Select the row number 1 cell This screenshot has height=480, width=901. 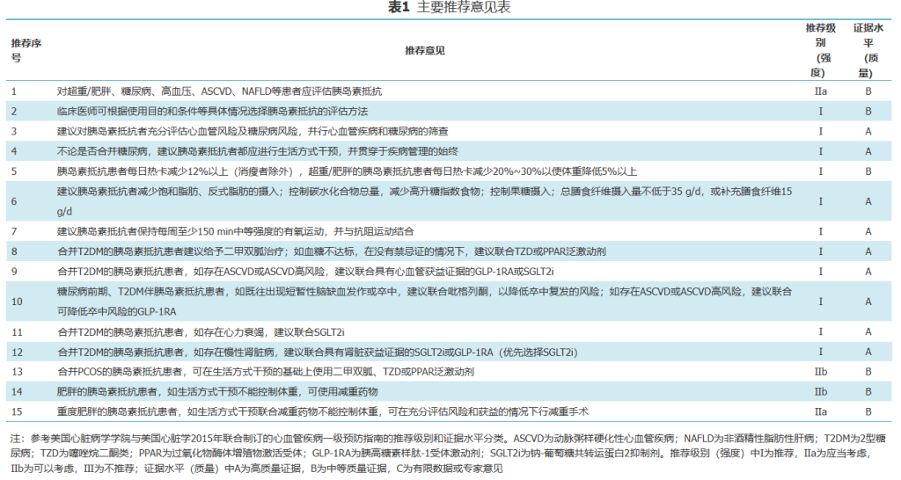[14, 91]
